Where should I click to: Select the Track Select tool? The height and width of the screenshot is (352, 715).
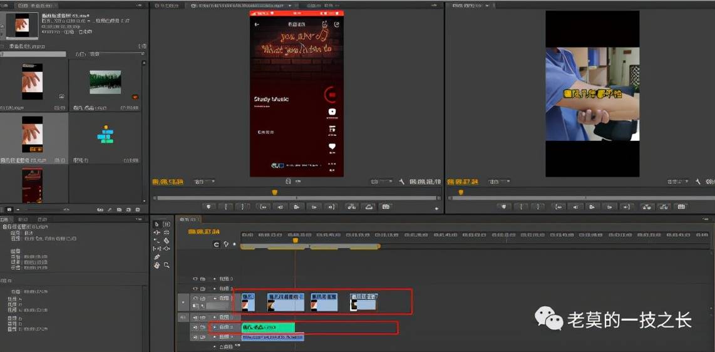point(167,224)
